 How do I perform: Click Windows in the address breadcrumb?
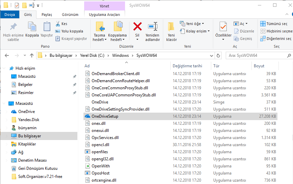[121, 55]
